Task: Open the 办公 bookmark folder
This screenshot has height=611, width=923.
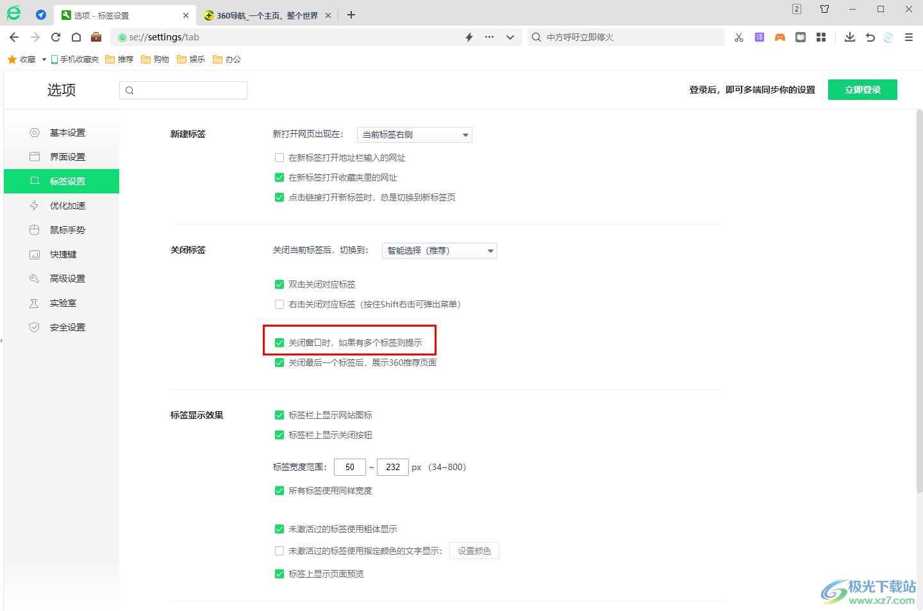Action: pos(227,60)
